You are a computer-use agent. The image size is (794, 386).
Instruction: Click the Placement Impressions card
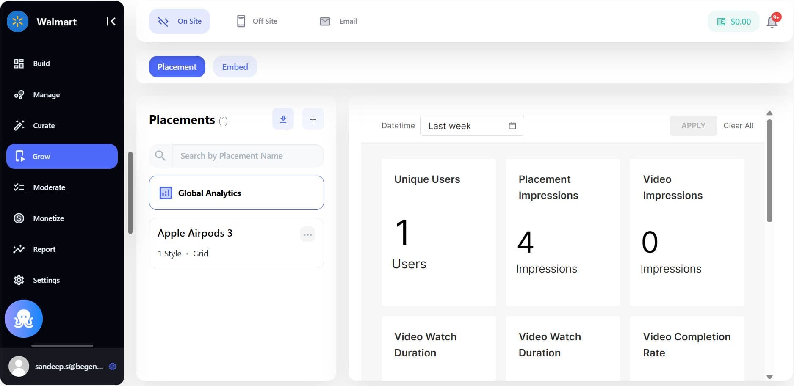tap(563, 232)
